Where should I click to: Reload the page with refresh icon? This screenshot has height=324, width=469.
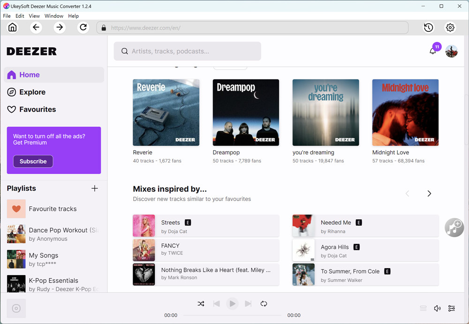[x=83, y=28]
